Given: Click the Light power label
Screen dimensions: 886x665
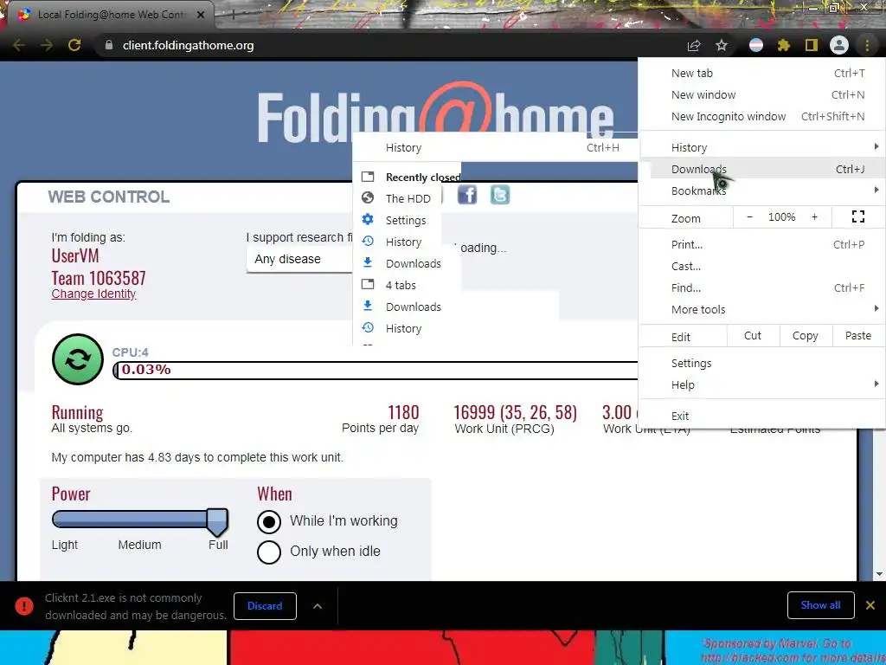Looking at the screenshot, I should pos(64,545).
